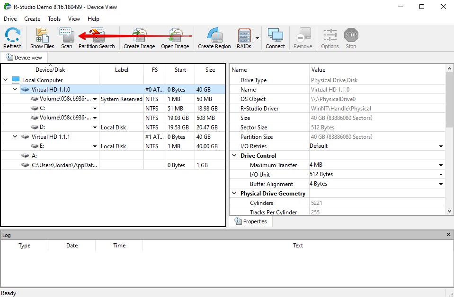Open Options from the toolbar
454x297 pixels.
pos(330,38)
